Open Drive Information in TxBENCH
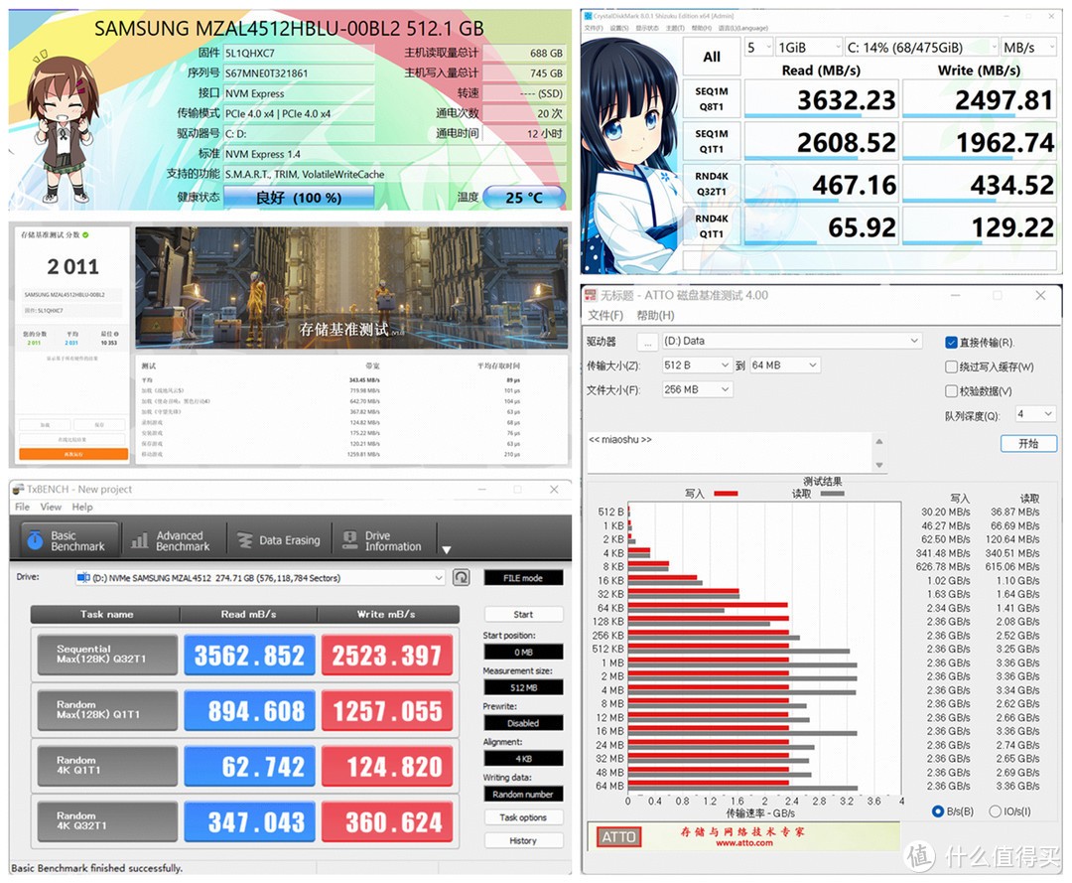The height and width of the screenshot is (883, 1072). click(385, 538)
